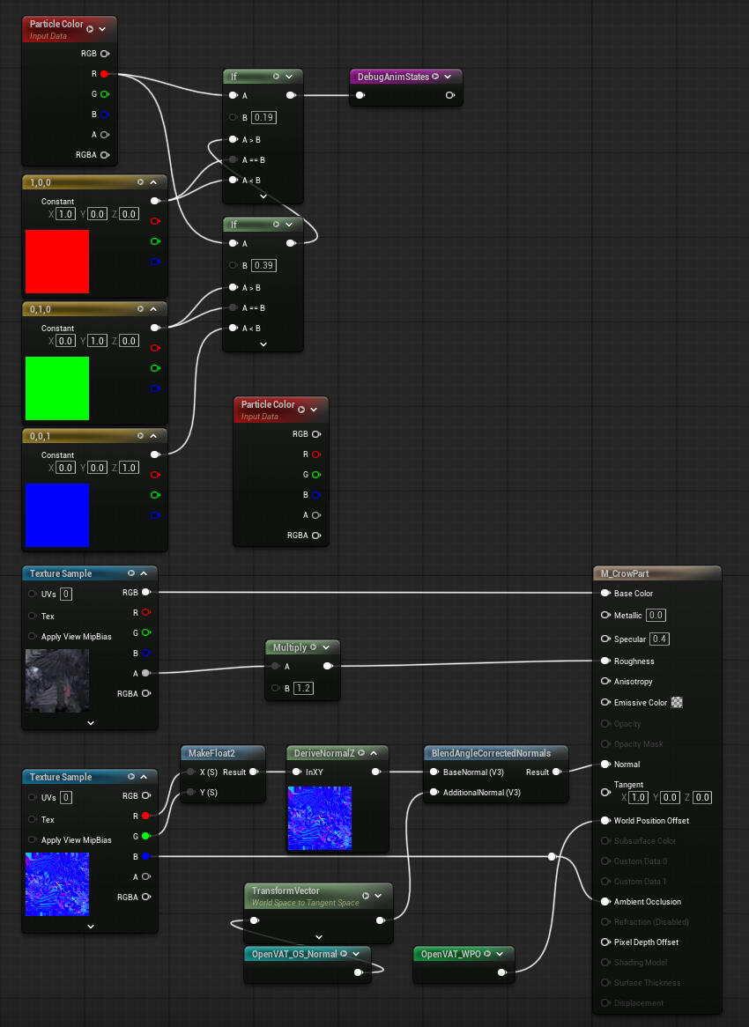The height and width of the screenshot is (1027, 749).
Task: Click the Ambient Occlusion input pin
Action: pos(605,901)
